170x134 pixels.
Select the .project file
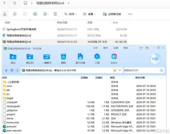pyautogui.click(x=9, y=115)
